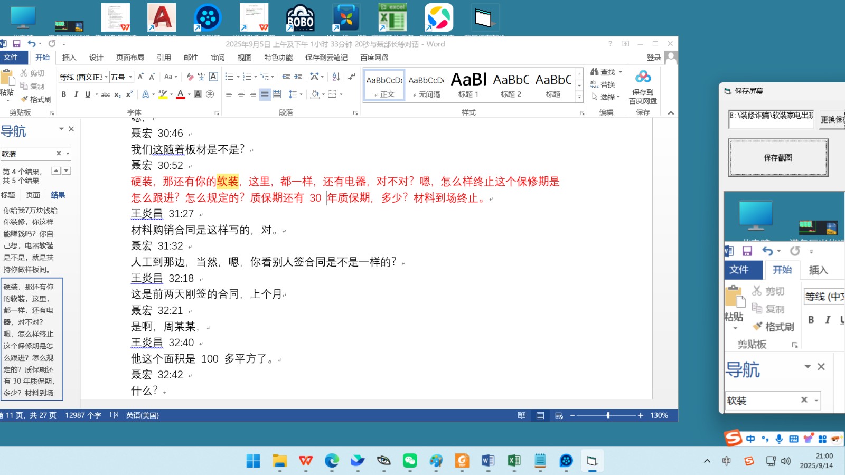Open the Insert ribbon tab
The image size is (845, 475).
[69, 58]
